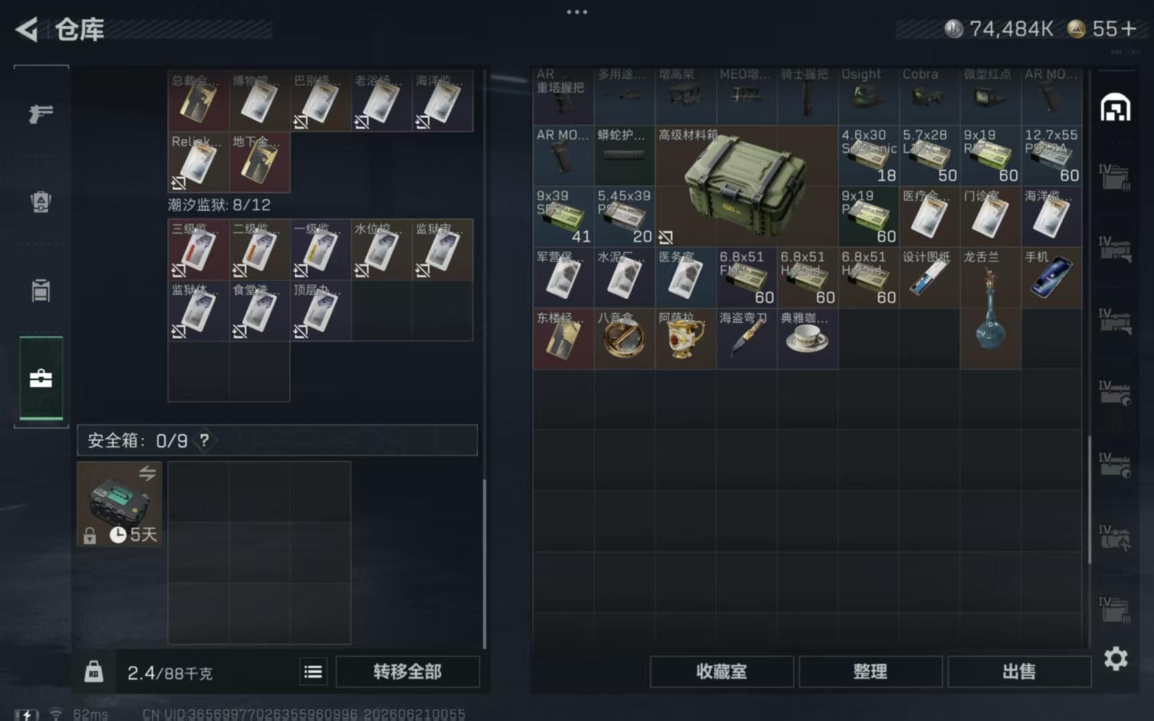This screenshot has height=721, width=1154.
Task: Click the 潮汐监狱: 8/12 label
Action: [219, 205]
